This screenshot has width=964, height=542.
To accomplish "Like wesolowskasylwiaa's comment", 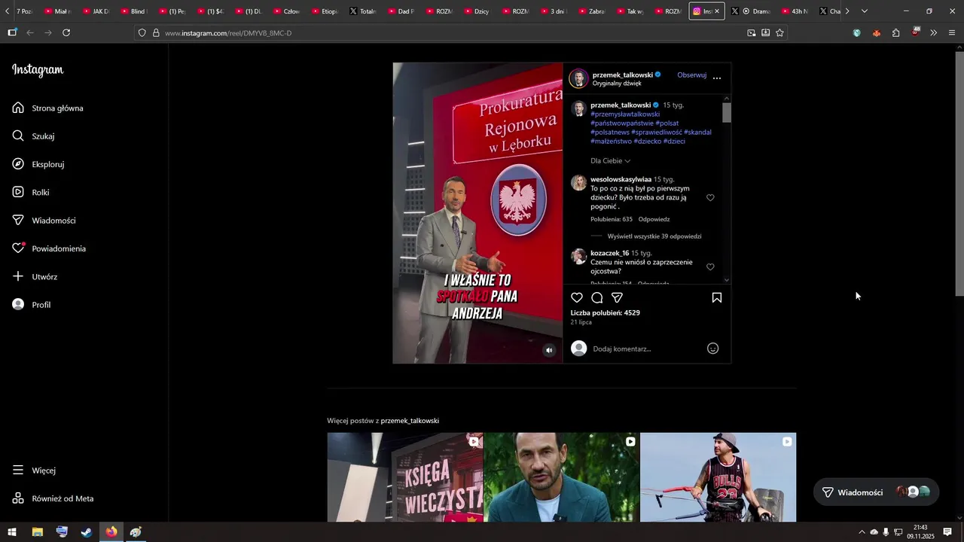I will (x=710, y=198).
